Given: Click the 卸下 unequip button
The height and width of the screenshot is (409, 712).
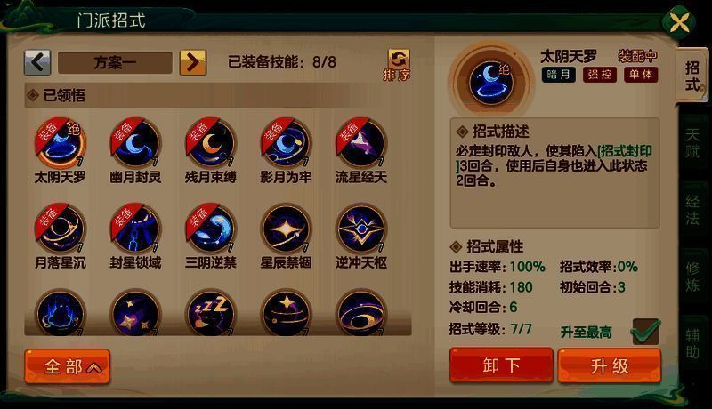Looking at the screenshot, I should (501, 365).
